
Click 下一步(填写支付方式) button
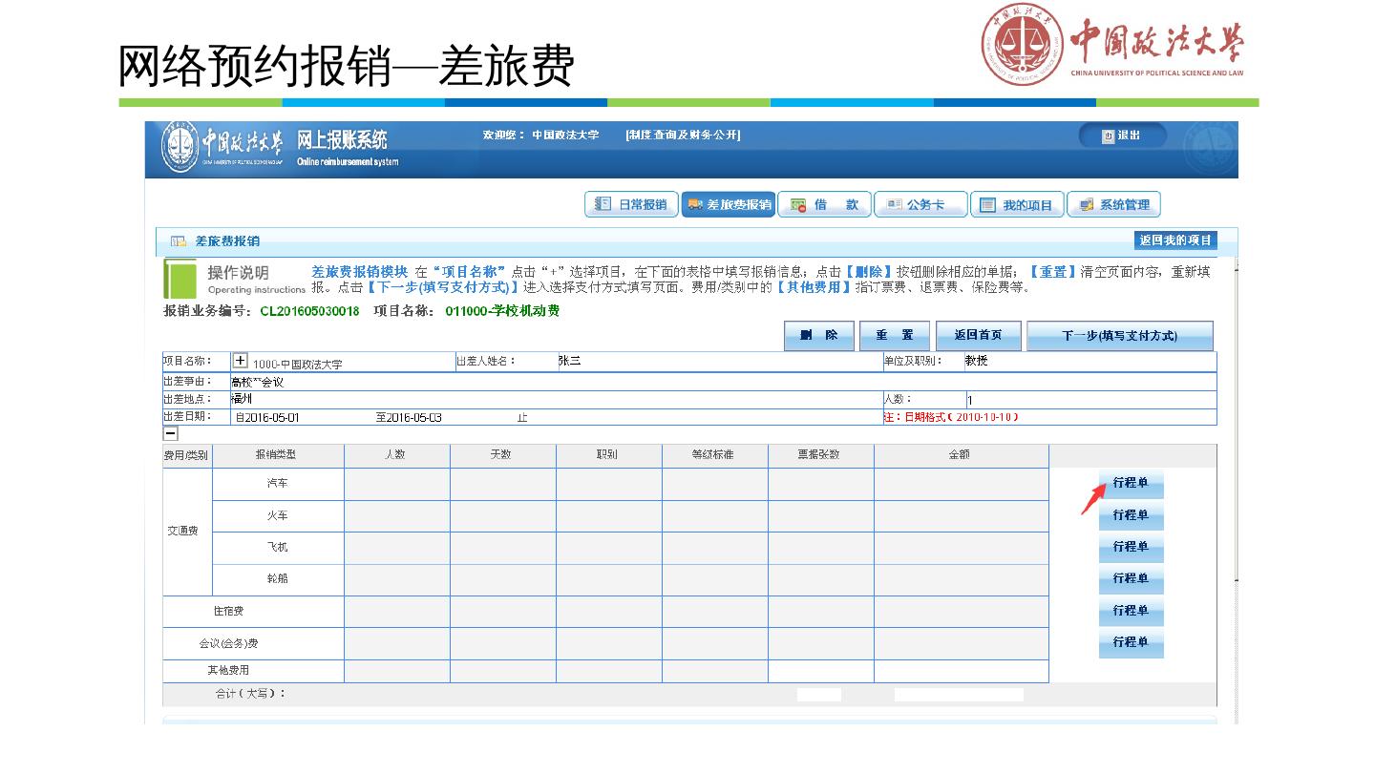click(1119, 336)
